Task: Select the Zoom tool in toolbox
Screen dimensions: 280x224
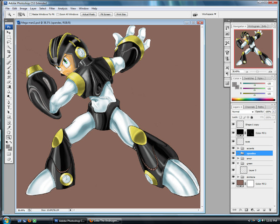Action: pyautogui.click(x=9, y=137)
